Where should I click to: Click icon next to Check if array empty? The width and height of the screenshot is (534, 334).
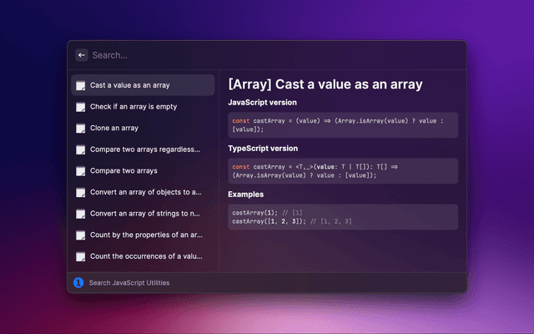click(80, 107)
